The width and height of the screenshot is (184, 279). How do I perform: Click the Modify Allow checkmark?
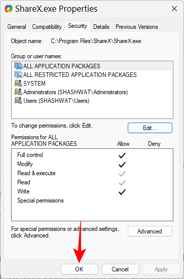click(x=122, y=165)
